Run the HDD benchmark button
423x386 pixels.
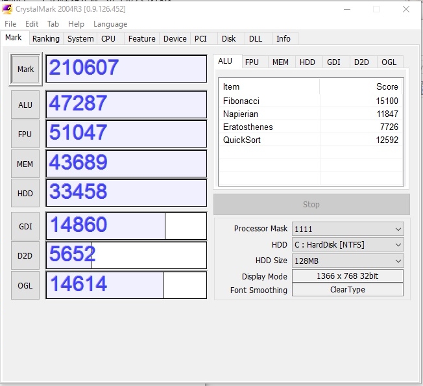pos(25,194)
